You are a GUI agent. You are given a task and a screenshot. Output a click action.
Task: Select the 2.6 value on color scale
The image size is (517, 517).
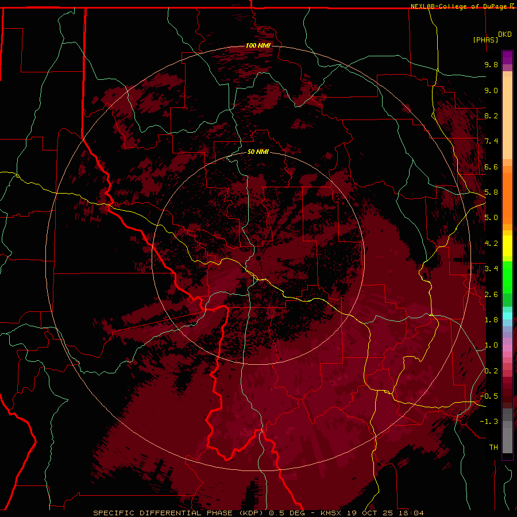pyautogui.click(x=491, y=295)
